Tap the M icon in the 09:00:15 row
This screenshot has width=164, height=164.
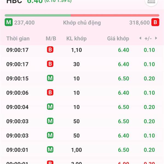50,78
